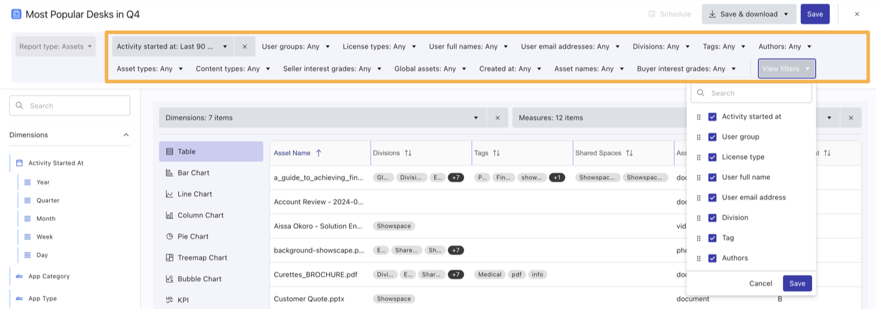This screenshot has width=876, height=309.
Task: Sort the Divisions column using sort icon
Action: point(408,153)
